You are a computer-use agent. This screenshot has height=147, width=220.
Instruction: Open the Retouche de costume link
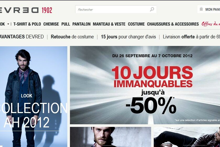(72, 37)
